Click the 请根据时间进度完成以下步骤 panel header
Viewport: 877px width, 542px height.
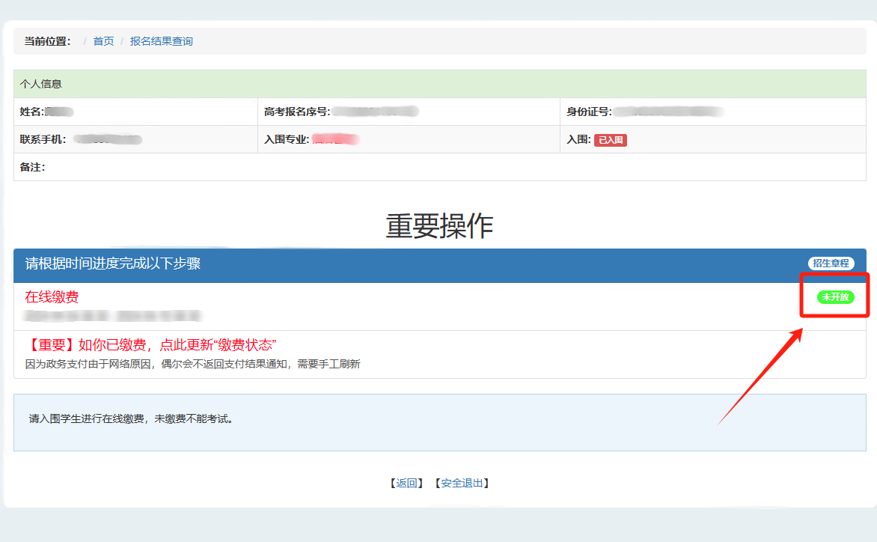[113, 264]
